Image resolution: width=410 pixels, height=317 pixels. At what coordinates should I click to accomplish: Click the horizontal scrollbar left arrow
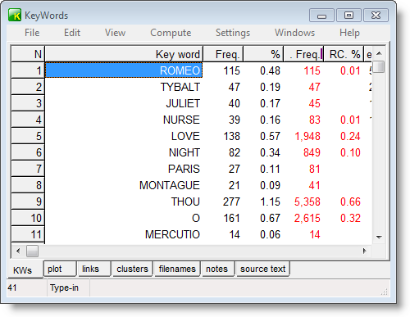(18, 251)
